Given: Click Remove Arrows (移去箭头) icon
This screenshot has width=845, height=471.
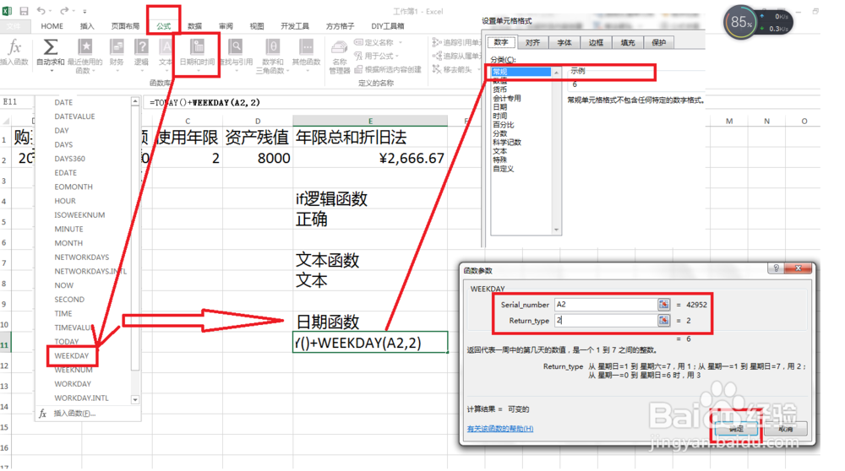Looking at the screenshot, I should 437,69.
